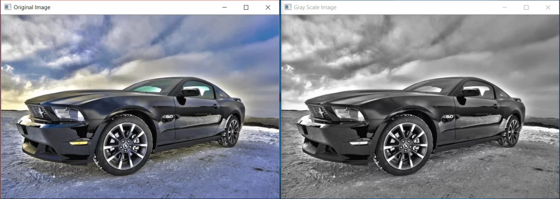Minimize the Gray Scale Image window

pos(505,7)
